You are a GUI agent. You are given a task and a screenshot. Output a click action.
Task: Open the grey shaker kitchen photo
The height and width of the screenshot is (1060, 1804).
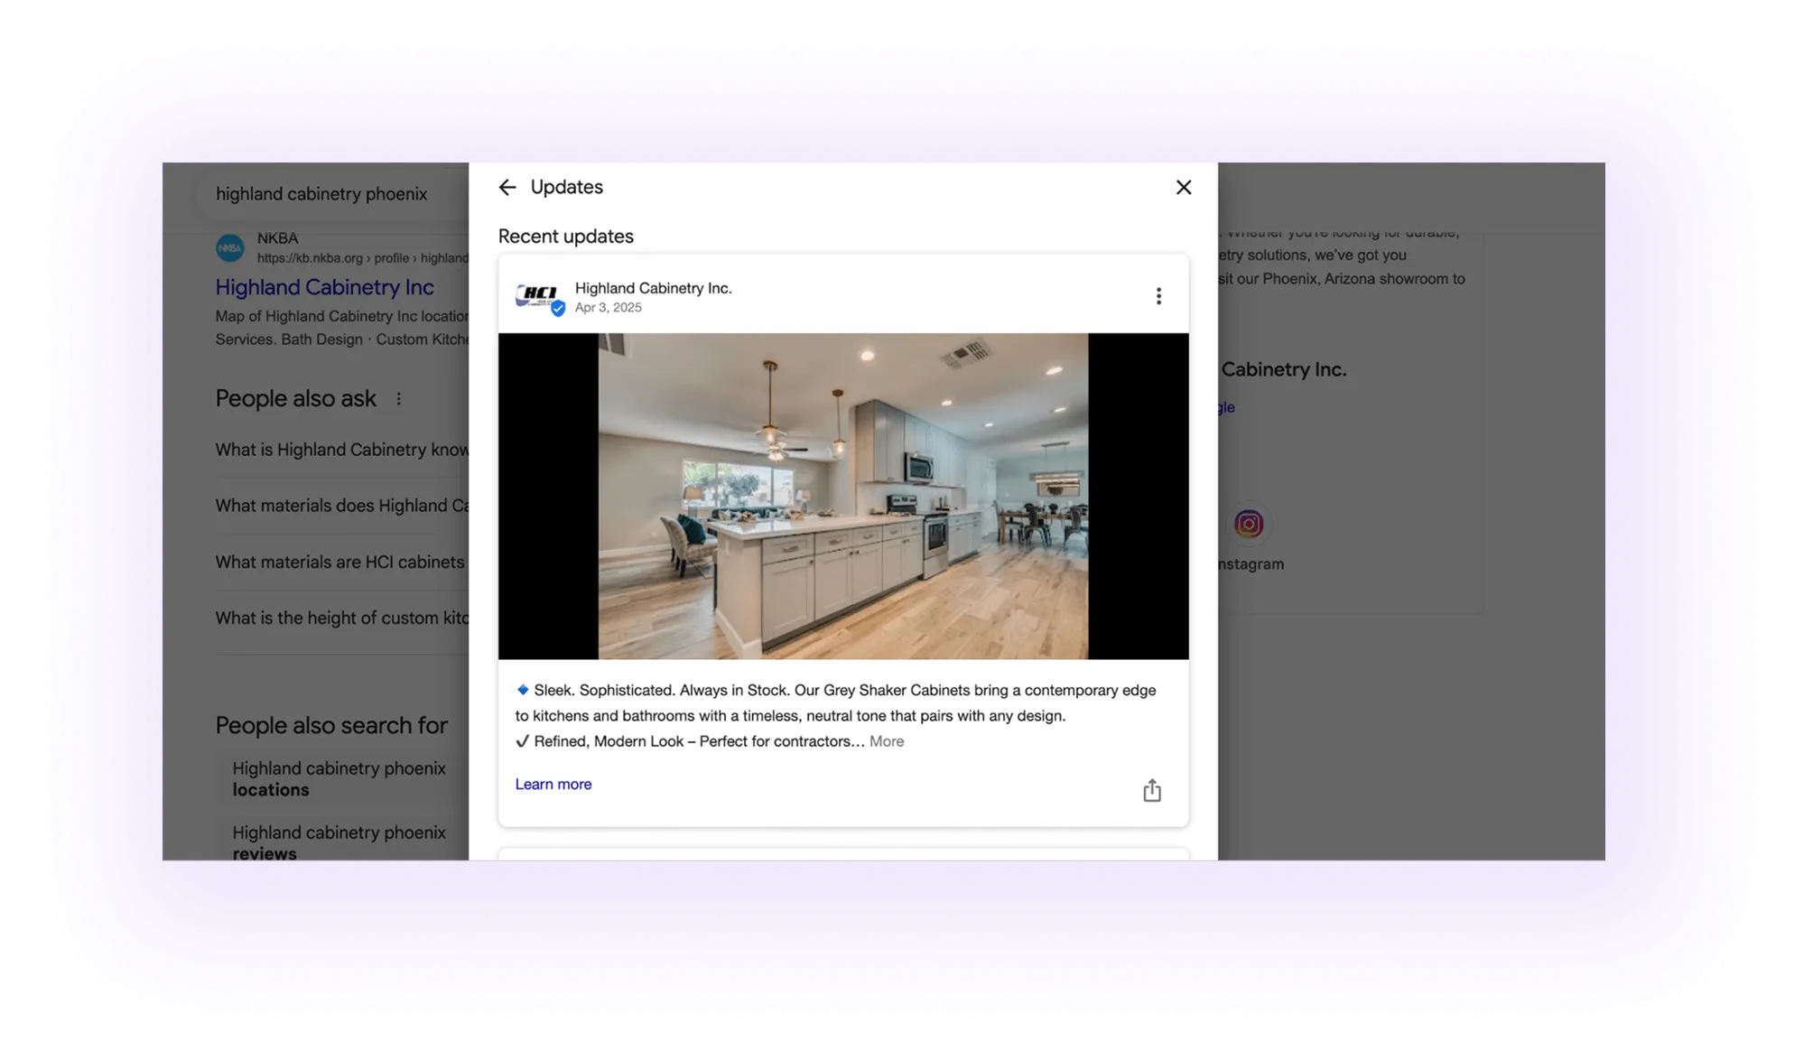(x=842, y=496)
